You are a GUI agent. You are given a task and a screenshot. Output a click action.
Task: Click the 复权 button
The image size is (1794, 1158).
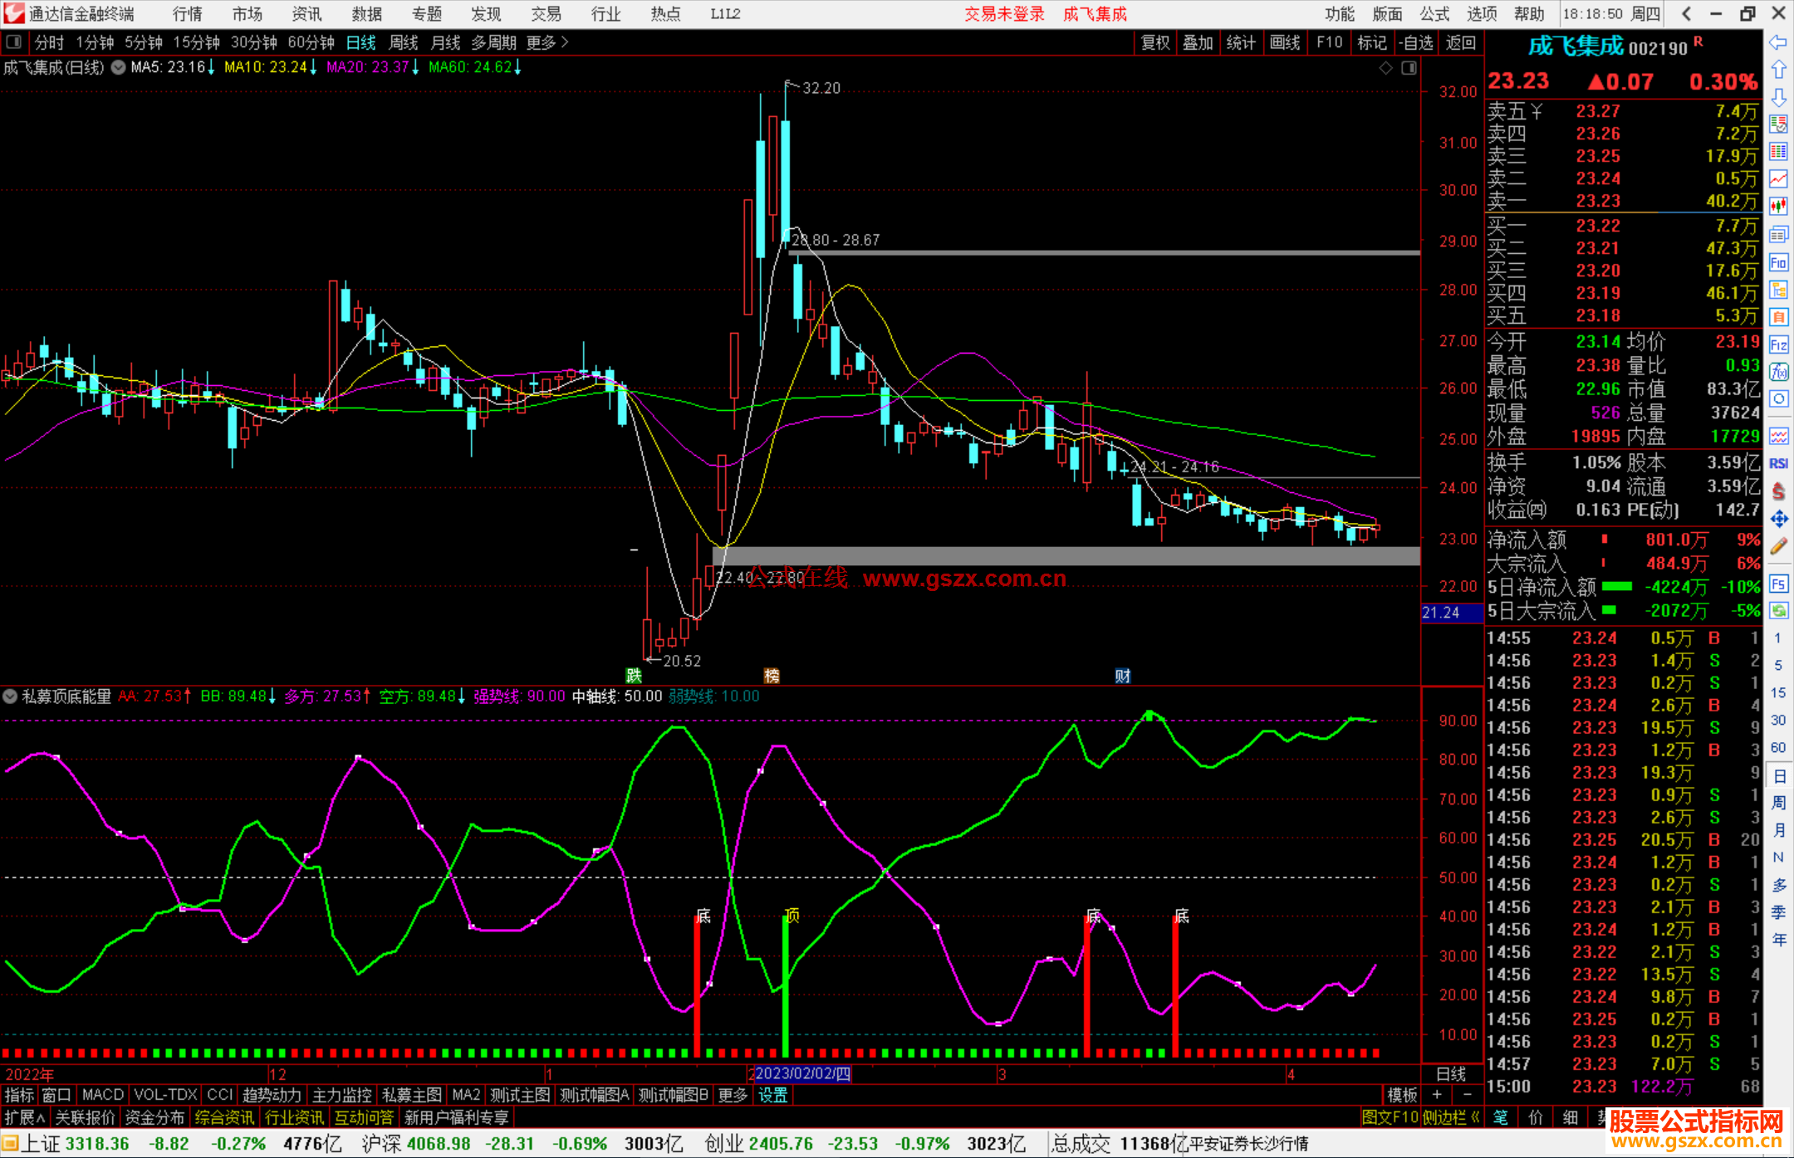[1154, 42]
